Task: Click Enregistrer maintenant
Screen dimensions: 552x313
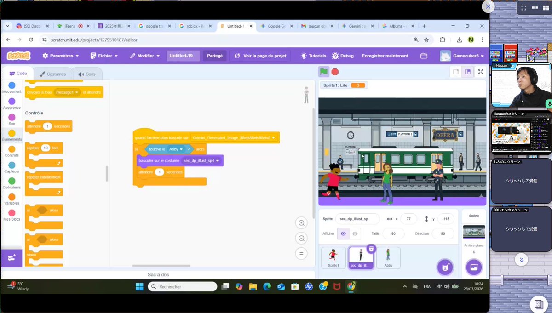Action: 385,56
